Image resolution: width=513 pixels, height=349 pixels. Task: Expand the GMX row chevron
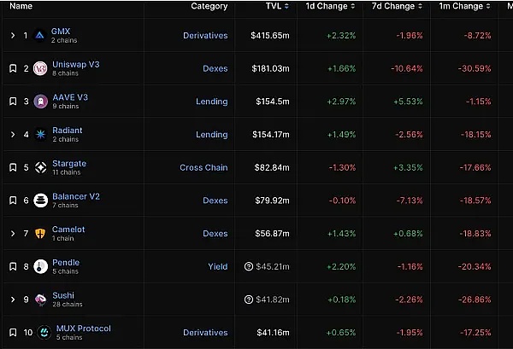point(13,36)
